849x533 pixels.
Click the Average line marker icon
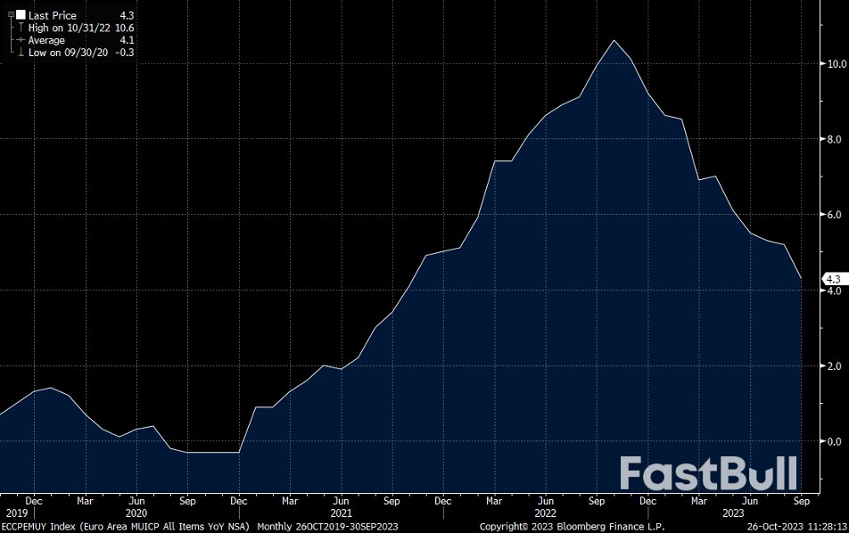coord(21,40)
